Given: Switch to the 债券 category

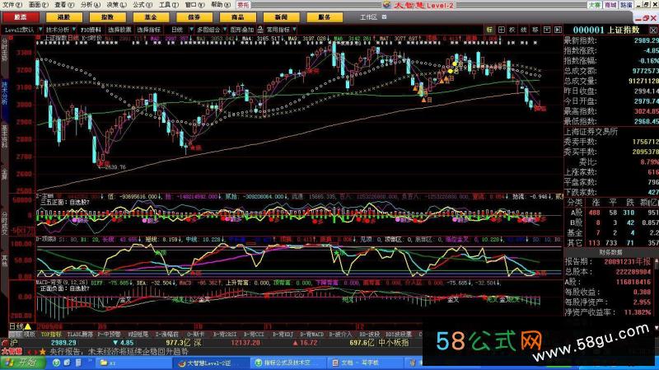Looking at the screenshot, I should point(194,17).
